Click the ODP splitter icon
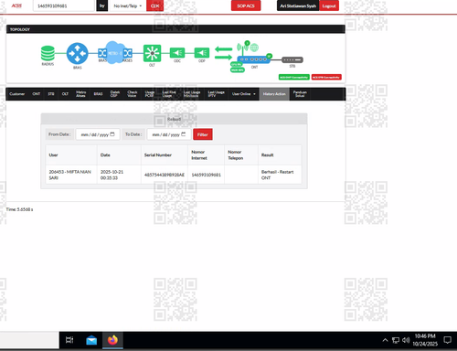Viewport: 457px width, 351px height. pyautogui.click(x=202, y=53)
